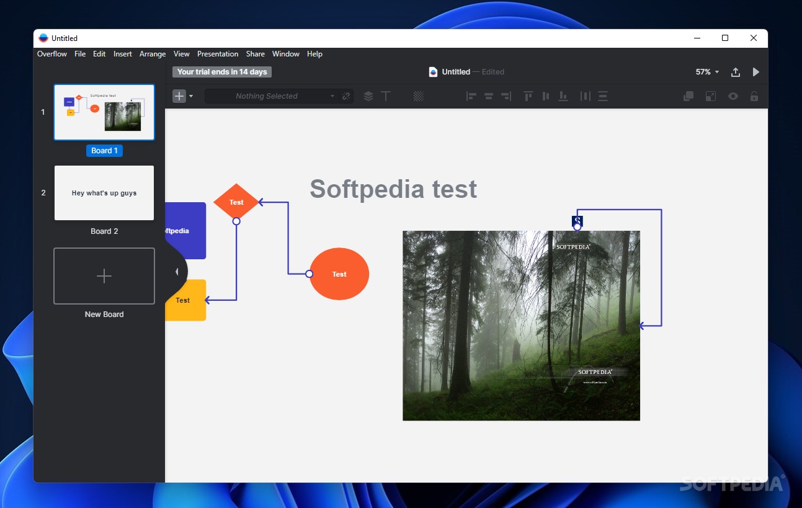Select the Softpedia test heading text
This screenshot has height=508, width=802.
pos(393,189)
